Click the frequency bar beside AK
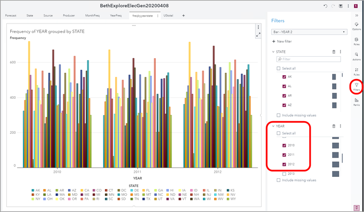 334,77
